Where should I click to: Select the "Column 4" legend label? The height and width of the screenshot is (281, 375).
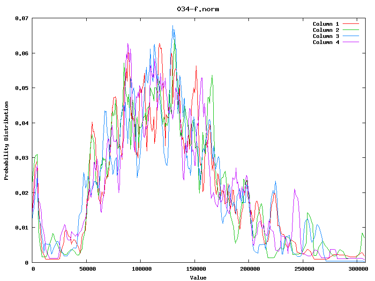(x=326, y=42)
